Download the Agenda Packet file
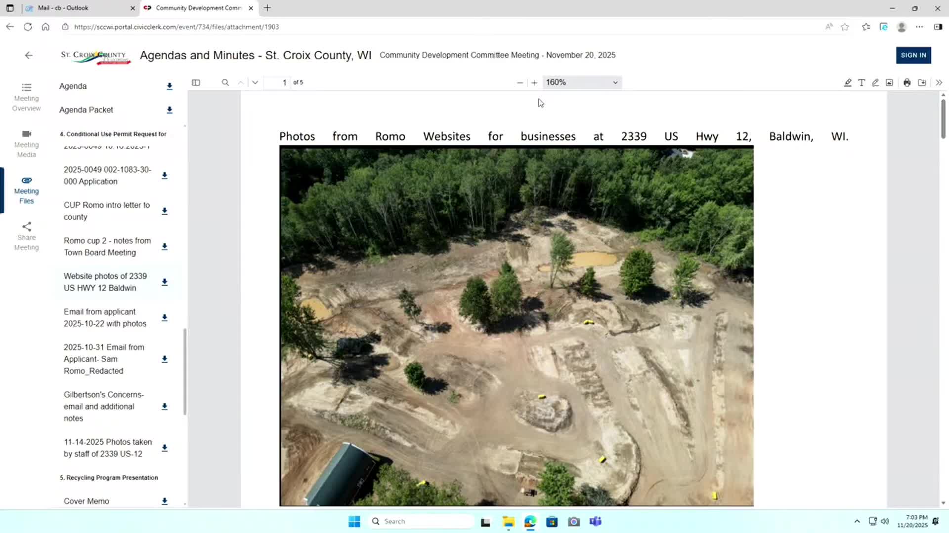This screenshot has height=533, width=949. pos(170,110)
